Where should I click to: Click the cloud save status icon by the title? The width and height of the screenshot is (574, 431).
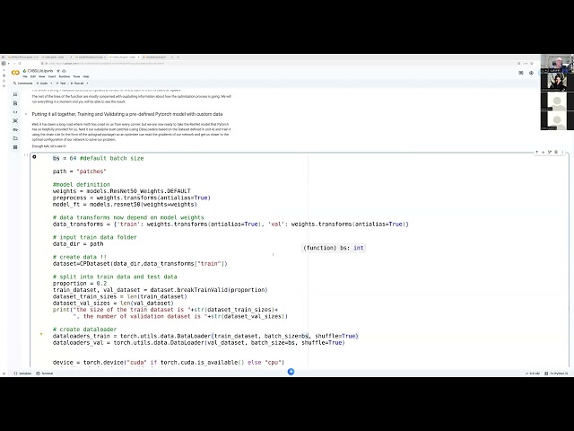(x=64, y=71)
